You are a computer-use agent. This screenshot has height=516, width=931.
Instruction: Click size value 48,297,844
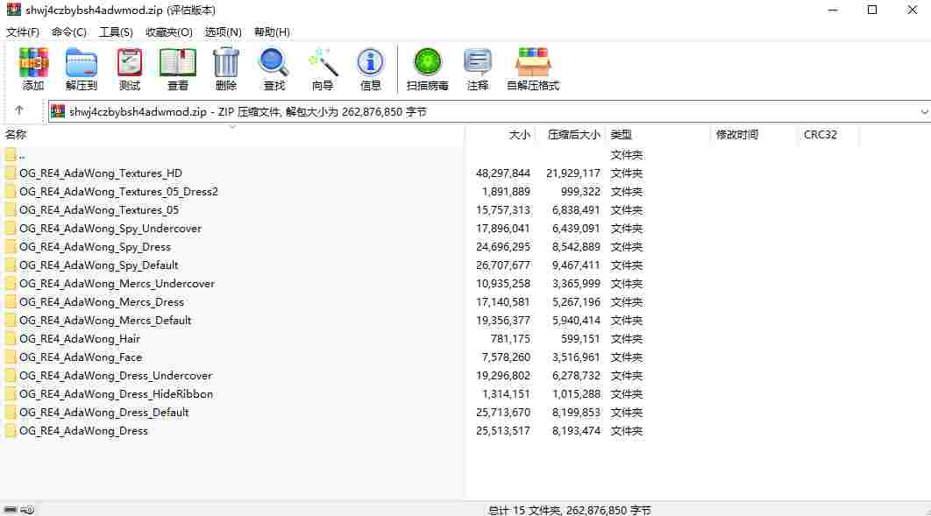point(503,173)
